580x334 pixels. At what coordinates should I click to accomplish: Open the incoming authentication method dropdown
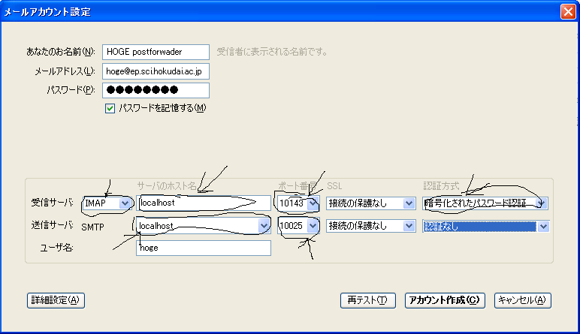pos(541,203)
